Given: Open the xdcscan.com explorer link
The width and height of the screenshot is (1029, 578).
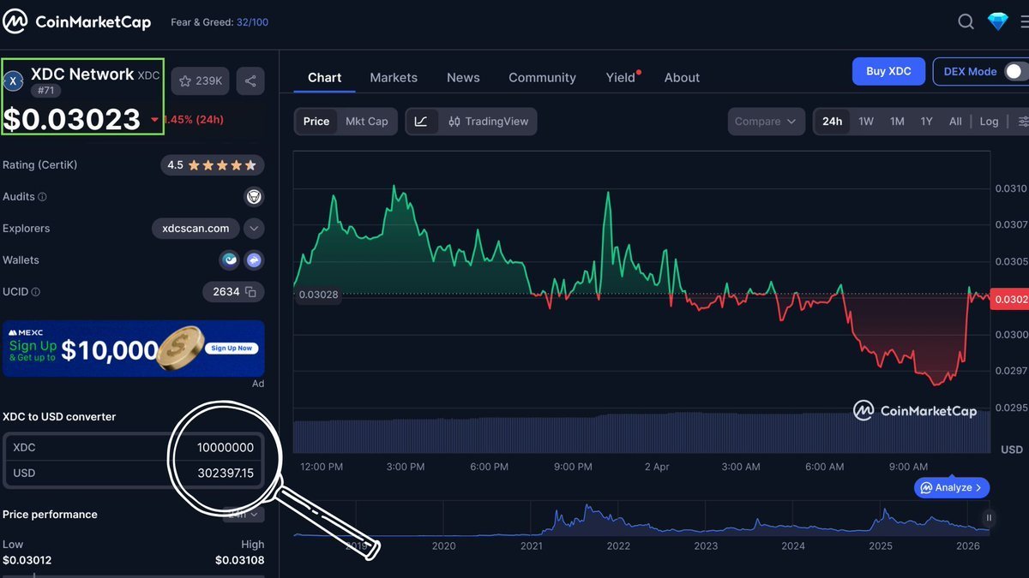Looking at the screenshot, I should pyautogui.click(x=196, y=229).
